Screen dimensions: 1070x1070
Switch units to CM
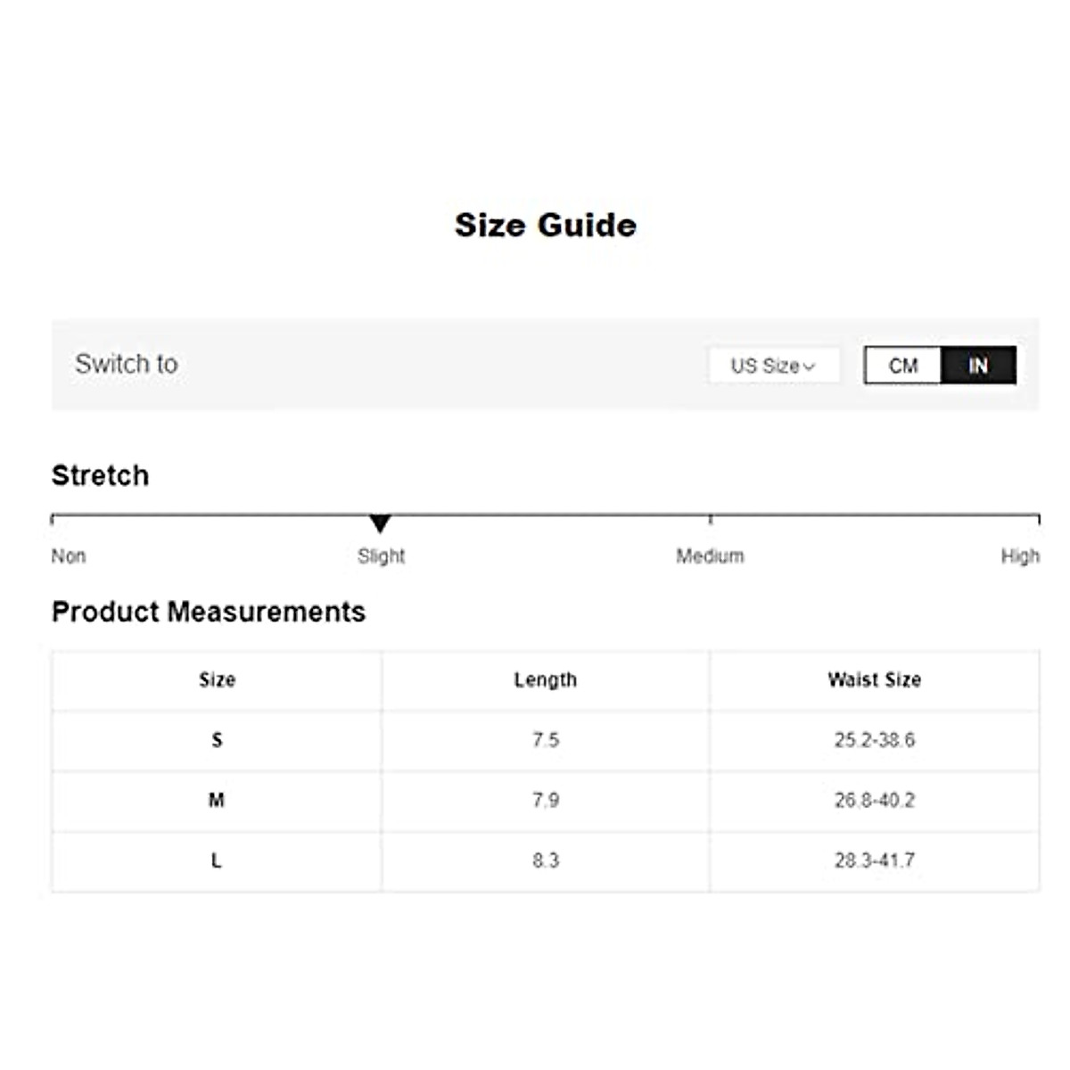coord(902,366)
